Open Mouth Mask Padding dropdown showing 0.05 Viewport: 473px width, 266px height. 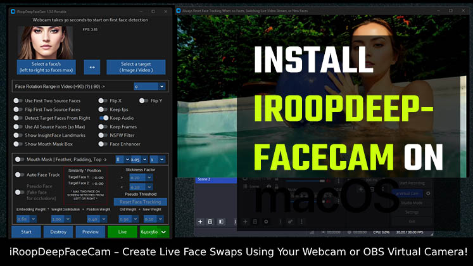pos(139,159)
